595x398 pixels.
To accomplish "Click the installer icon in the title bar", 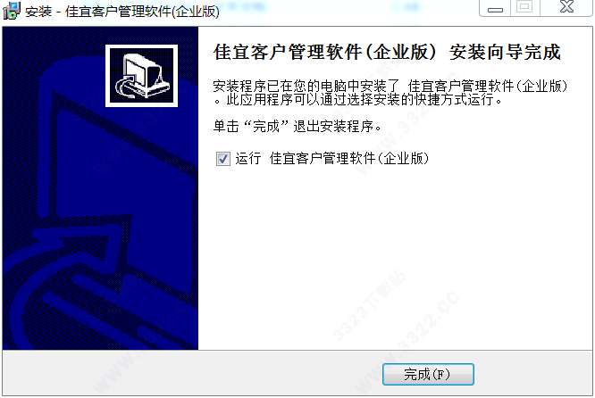I will tap(12, 10).
